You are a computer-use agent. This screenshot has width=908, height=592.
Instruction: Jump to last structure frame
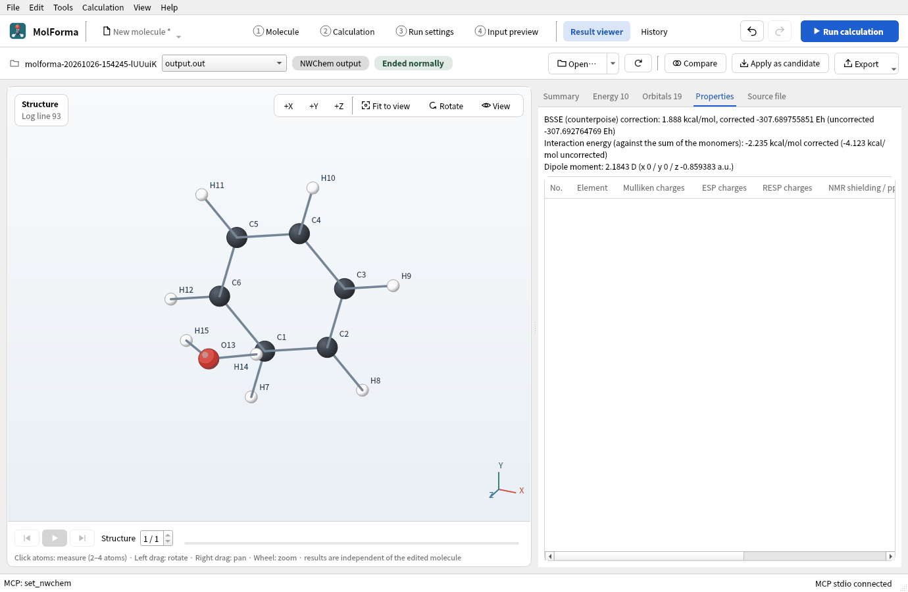click(82, 538)
